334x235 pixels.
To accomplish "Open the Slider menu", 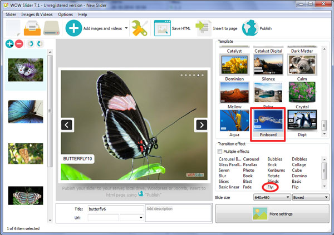I will click(x=11, y=14).
